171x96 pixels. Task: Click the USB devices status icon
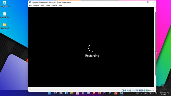(x=133, y=90)
